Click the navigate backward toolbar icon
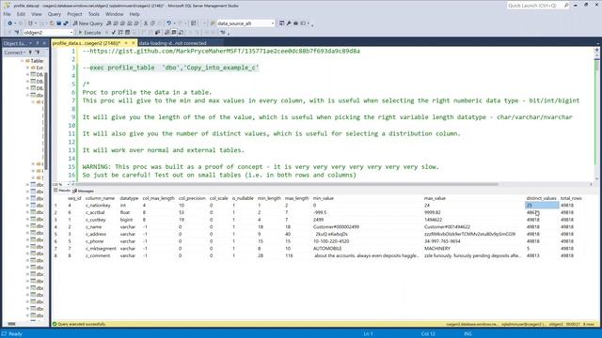Screen dimensions: 602x338 (x=9, y=23)
